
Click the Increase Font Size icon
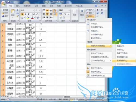[34, 14]
